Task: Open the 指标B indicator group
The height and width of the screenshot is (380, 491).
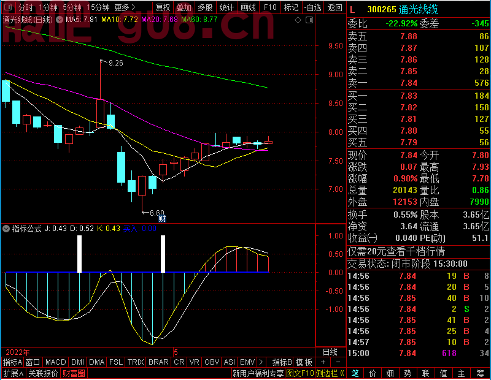Action: [282, 362]
